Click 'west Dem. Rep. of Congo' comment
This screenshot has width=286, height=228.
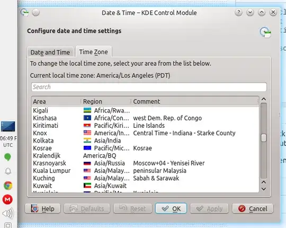click(x=167, y=118)
